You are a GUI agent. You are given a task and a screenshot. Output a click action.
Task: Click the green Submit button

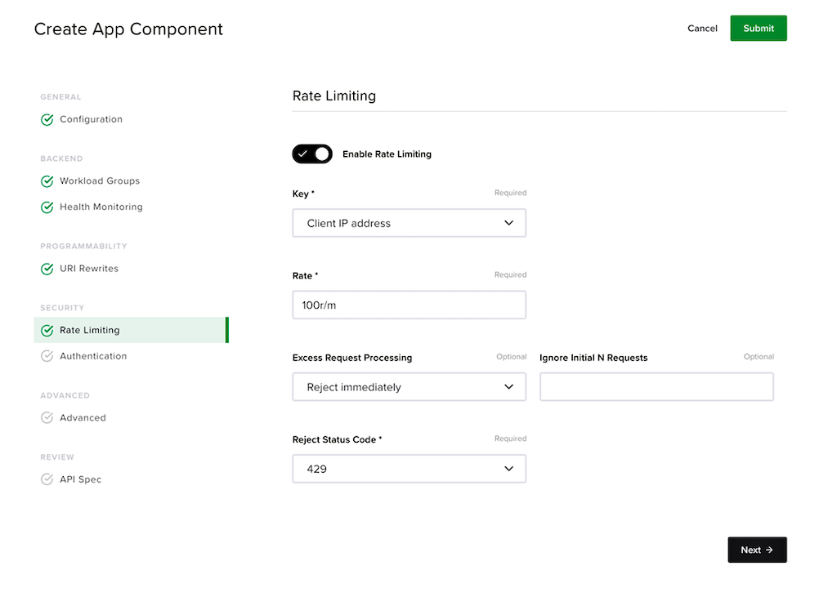(759, 29)
